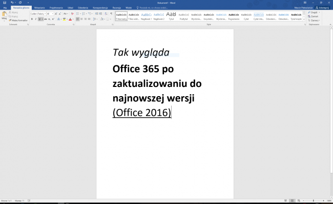This screenshot has width=333, height=204.
Task: Select the Cytat style
Action: pos(246,16)
